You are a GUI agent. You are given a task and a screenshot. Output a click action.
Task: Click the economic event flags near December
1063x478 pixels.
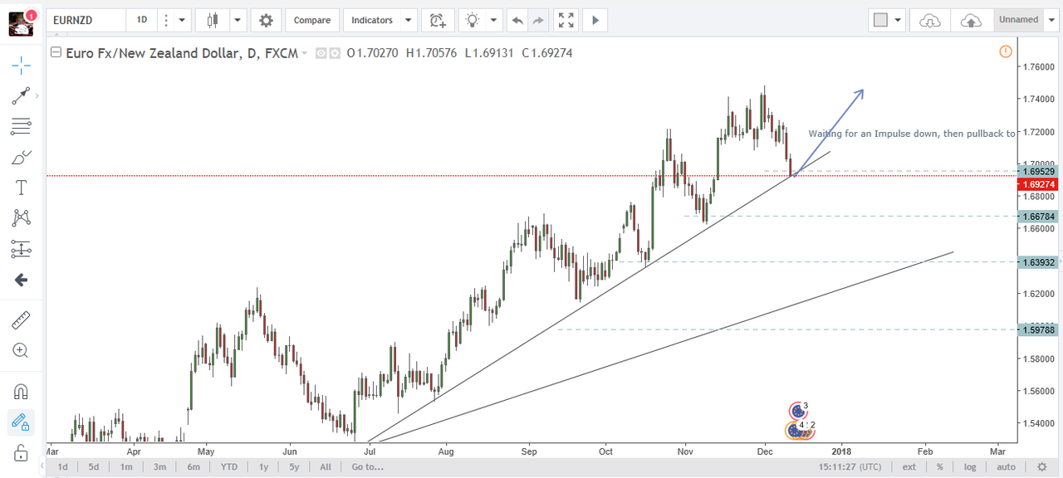click(x=800, y=420)
